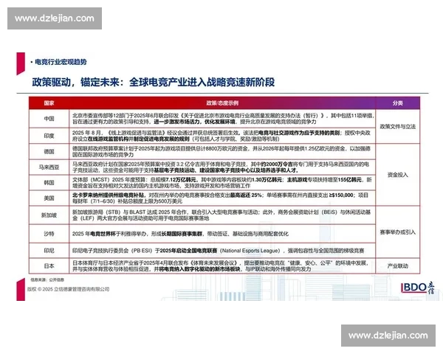The image size is (443, 354).
Task: Select the 美国 country cell
Action: 49,198
